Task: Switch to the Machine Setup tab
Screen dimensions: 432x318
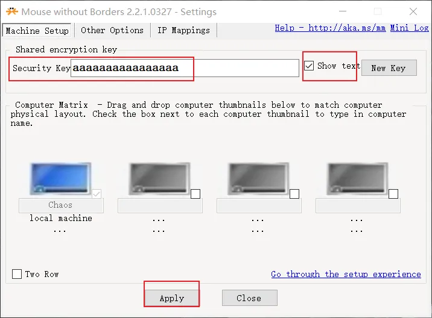Action: click(x=37, y=30)
